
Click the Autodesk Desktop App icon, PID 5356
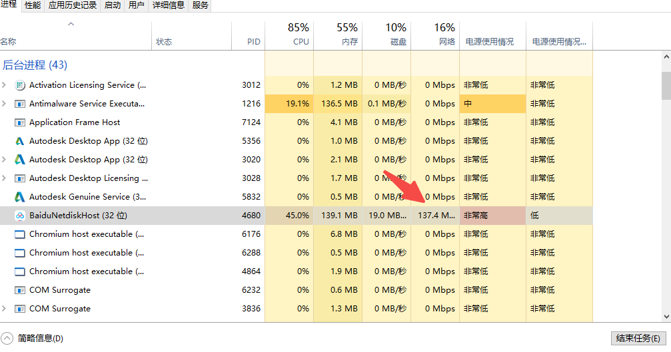coord(19,141)
